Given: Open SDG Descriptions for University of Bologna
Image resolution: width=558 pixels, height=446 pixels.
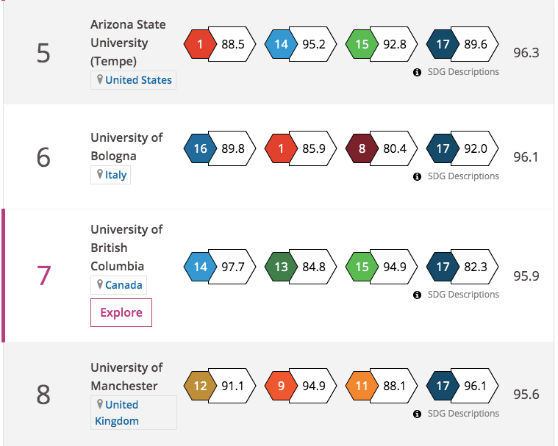Looking at the screenshot, I should pyautogui.click(x=457, y=176).
